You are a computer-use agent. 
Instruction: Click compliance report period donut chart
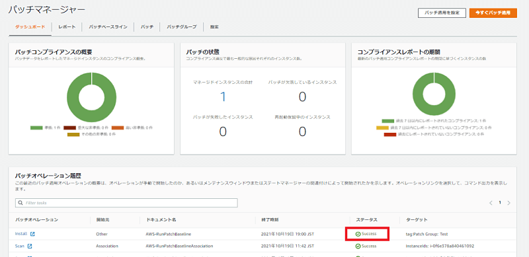tap(434, 94)
